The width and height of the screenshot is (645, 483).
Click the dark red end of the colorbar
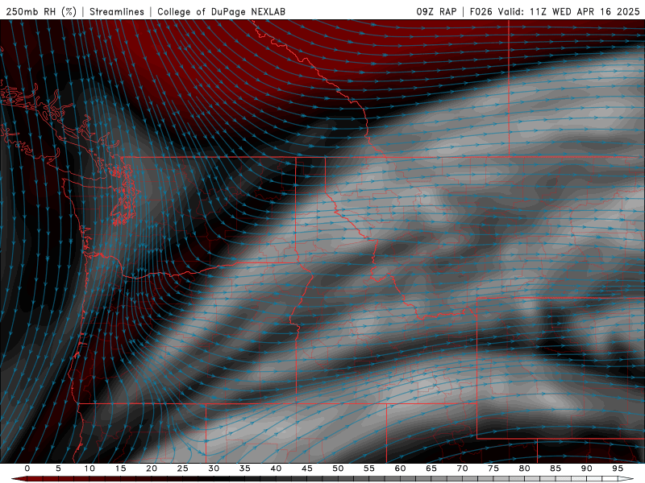point(19,479)
